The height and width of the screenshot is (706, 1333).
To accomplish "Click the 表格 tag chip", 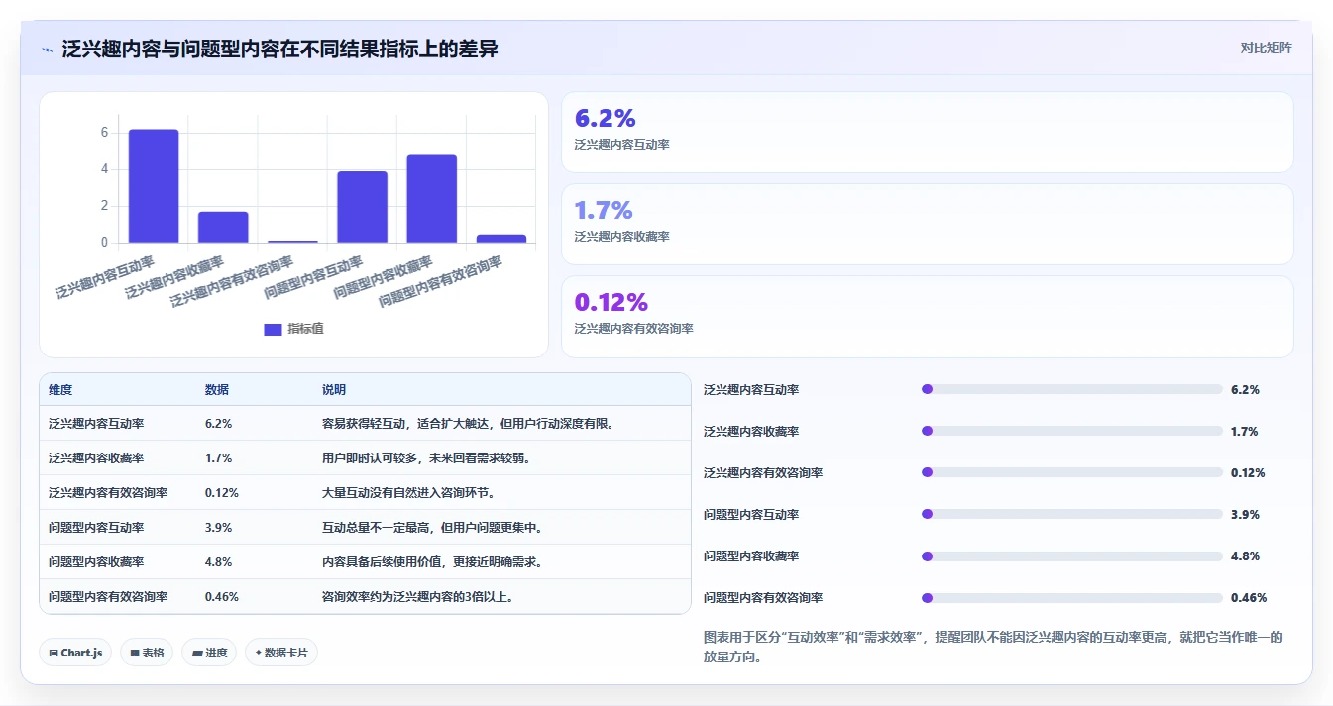I will [x=147, y=653].
